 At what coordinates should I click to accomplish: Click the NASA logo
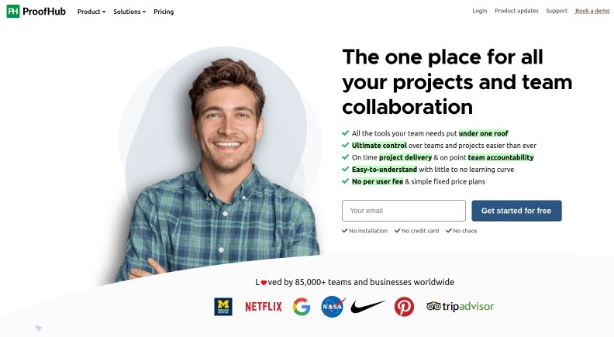333,307
